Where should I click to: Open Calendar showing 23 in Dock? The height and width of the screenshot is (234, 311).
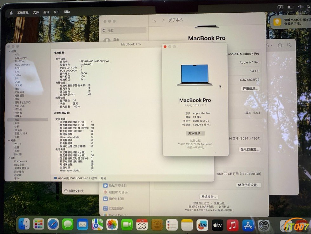(142, 225)
